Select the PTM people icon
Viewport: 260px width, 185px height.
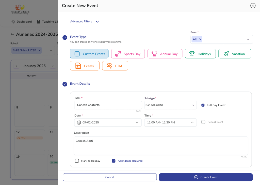point(109,66)
